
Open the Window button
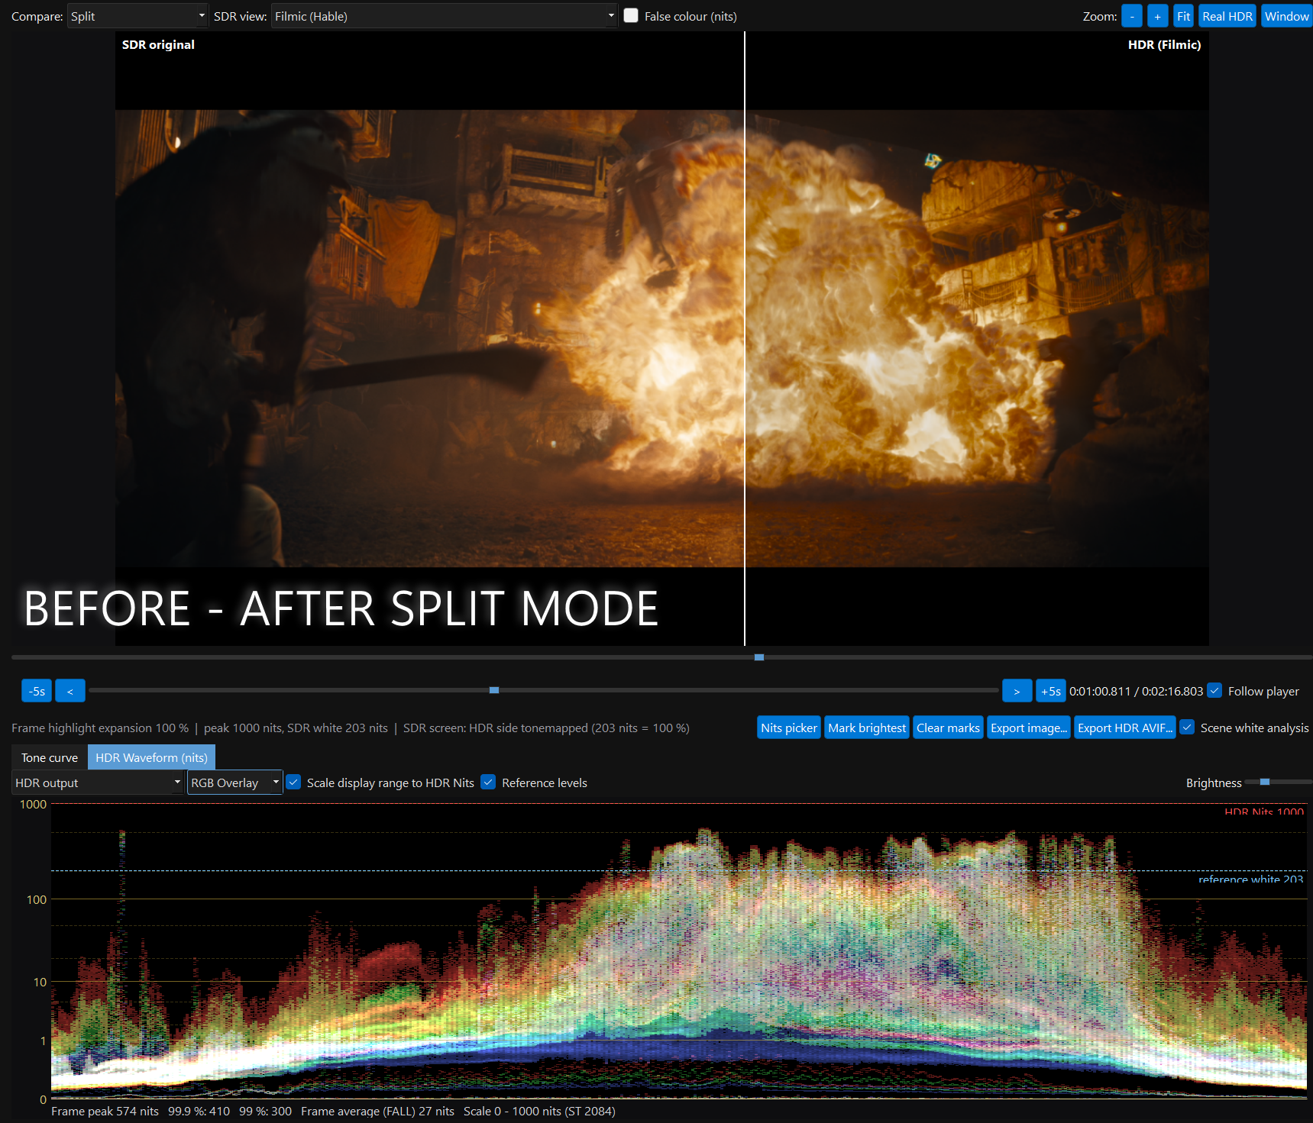(1286, 16)
